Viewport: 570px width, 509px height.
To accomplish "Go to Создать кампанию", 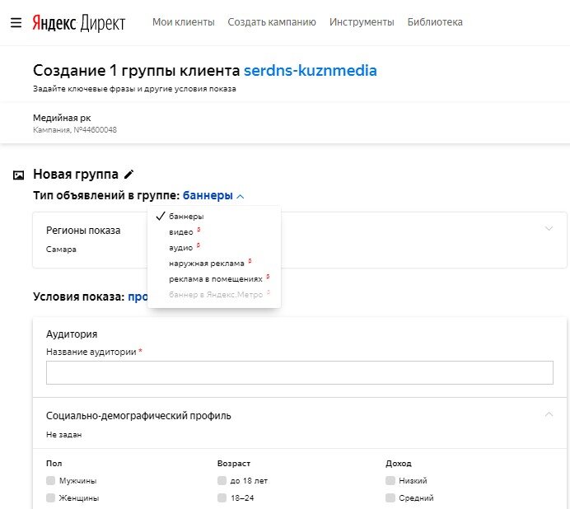I will [272, 22].
